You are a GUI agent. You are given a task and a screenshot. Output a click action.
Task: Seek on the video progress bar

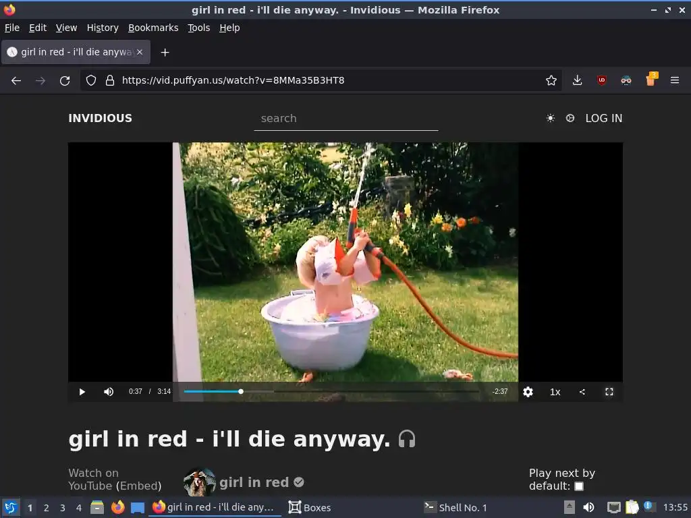tap(331, 391)
